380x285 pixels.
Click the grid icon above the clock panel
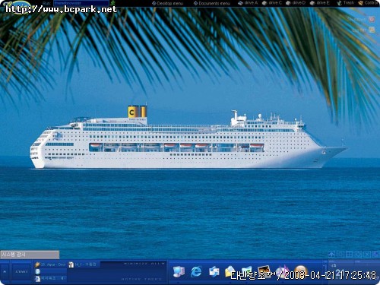[x=350, y=254]
